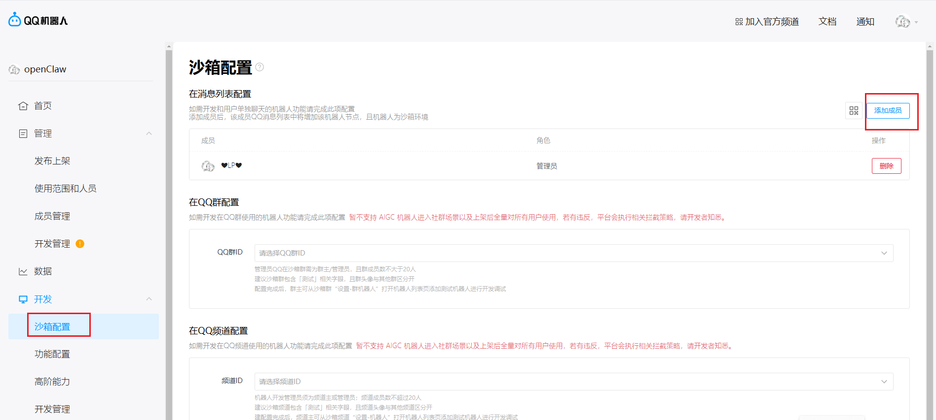This screenshot has height=420, width=936.
Task: Open the QQ群ID dropdown
Action: click(574, 253)
